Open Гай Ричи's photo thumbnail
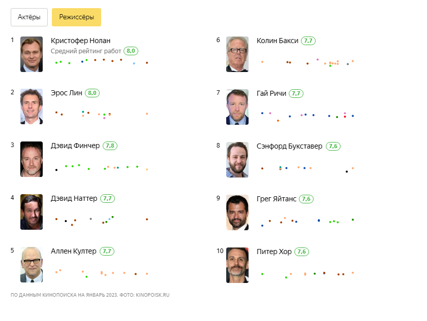 pyautogui.click(x=237, y=107)
